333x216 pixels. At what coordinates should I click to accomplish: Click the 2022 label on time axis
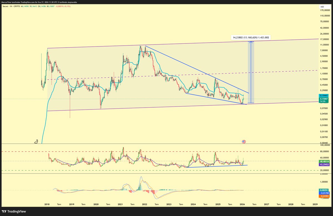coord(145,204)
